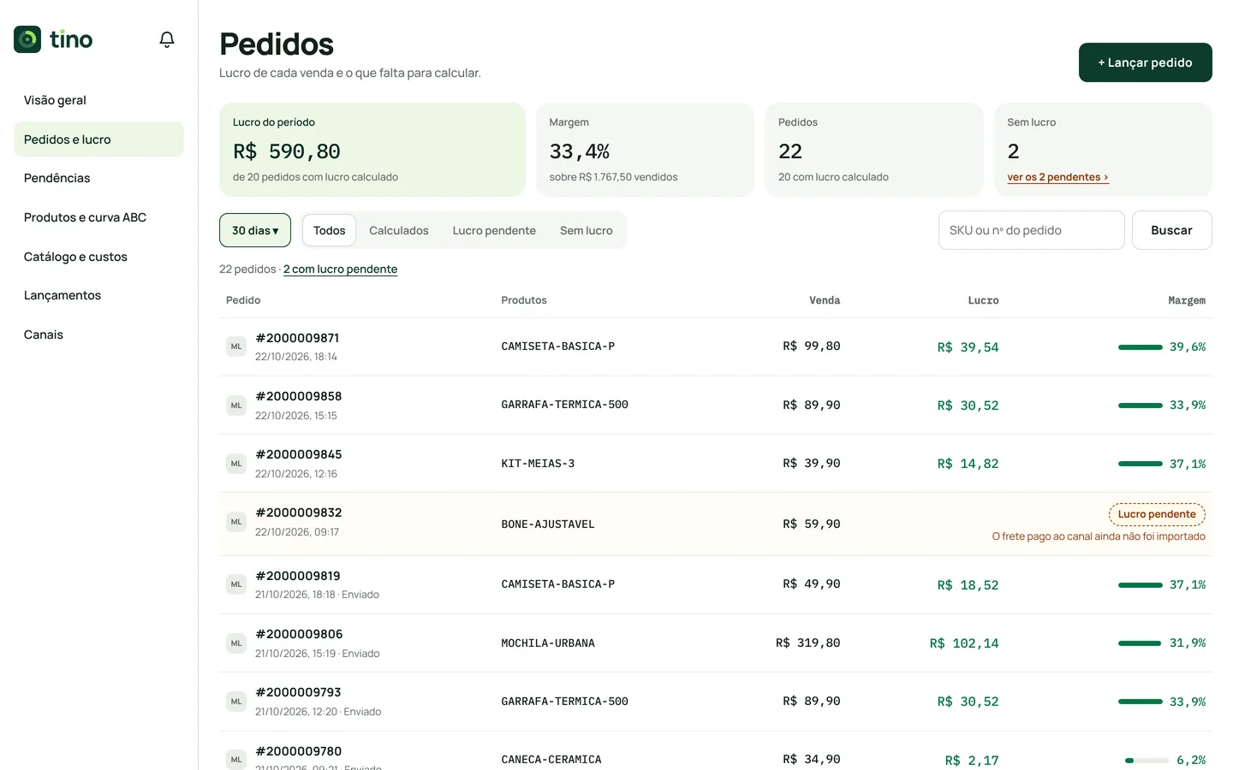Screen dimensions: 1233x770
Task: Click the tino logo icon
Action: point(27,39)
